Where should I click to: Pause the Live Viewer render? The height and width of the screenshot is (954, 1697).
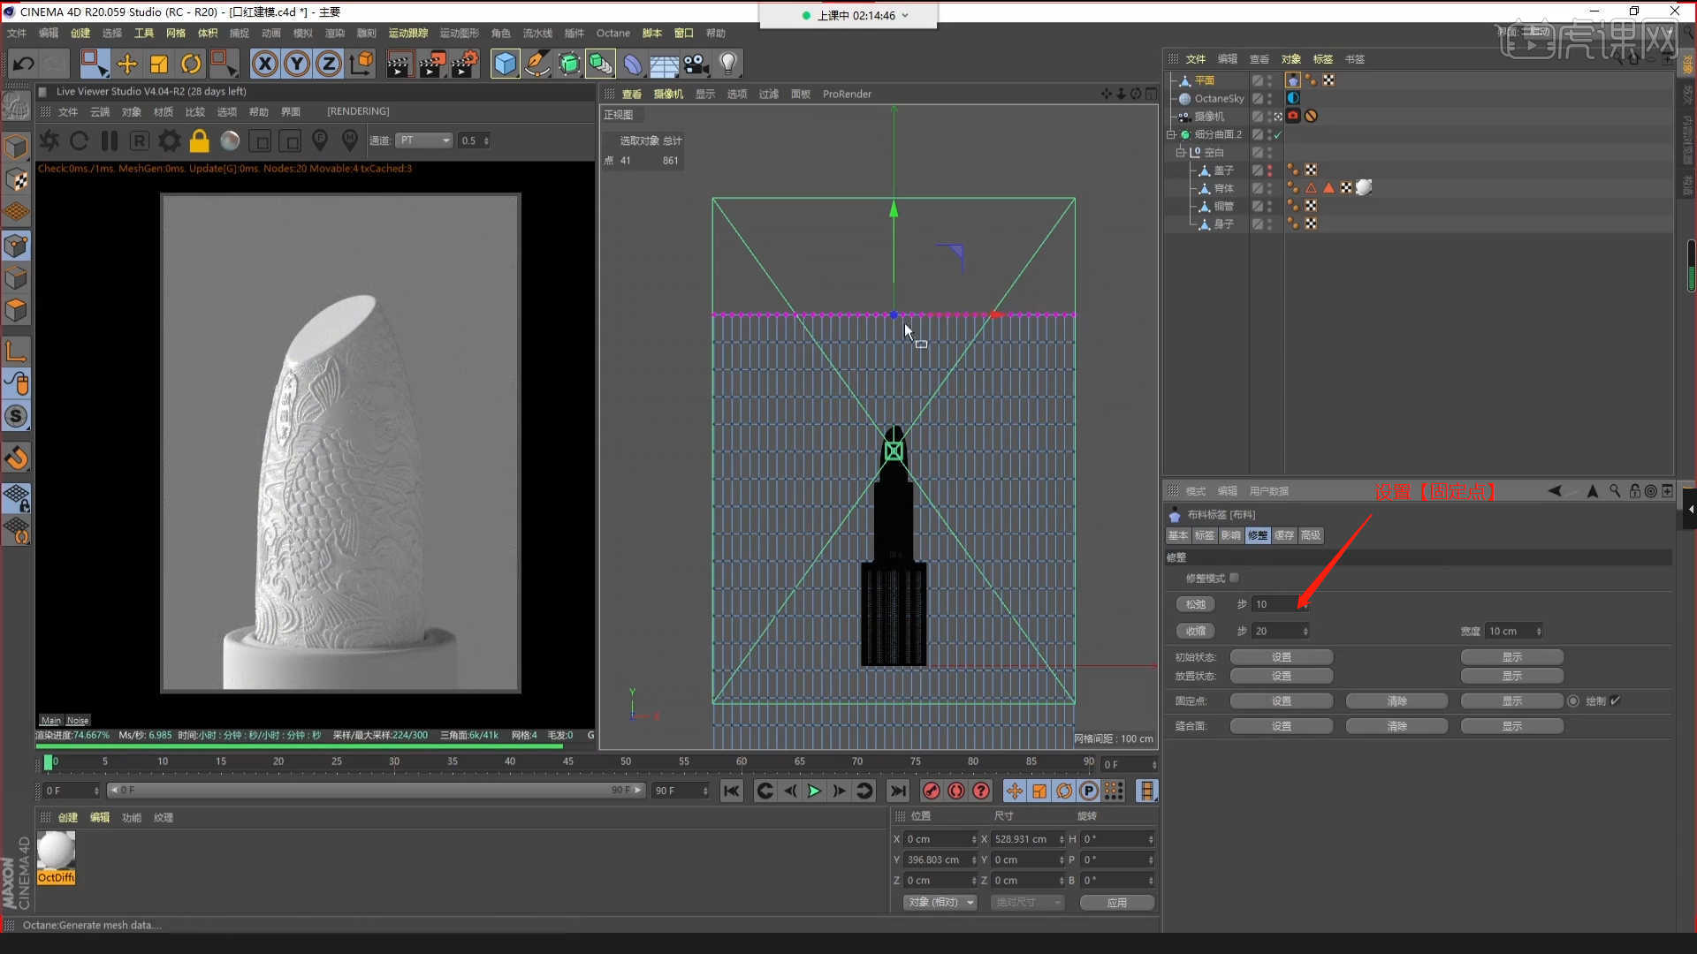pos(110,140)
